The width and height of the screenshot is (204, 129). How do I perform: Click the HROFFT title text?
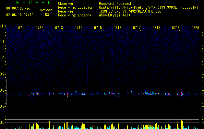[33, 3]
